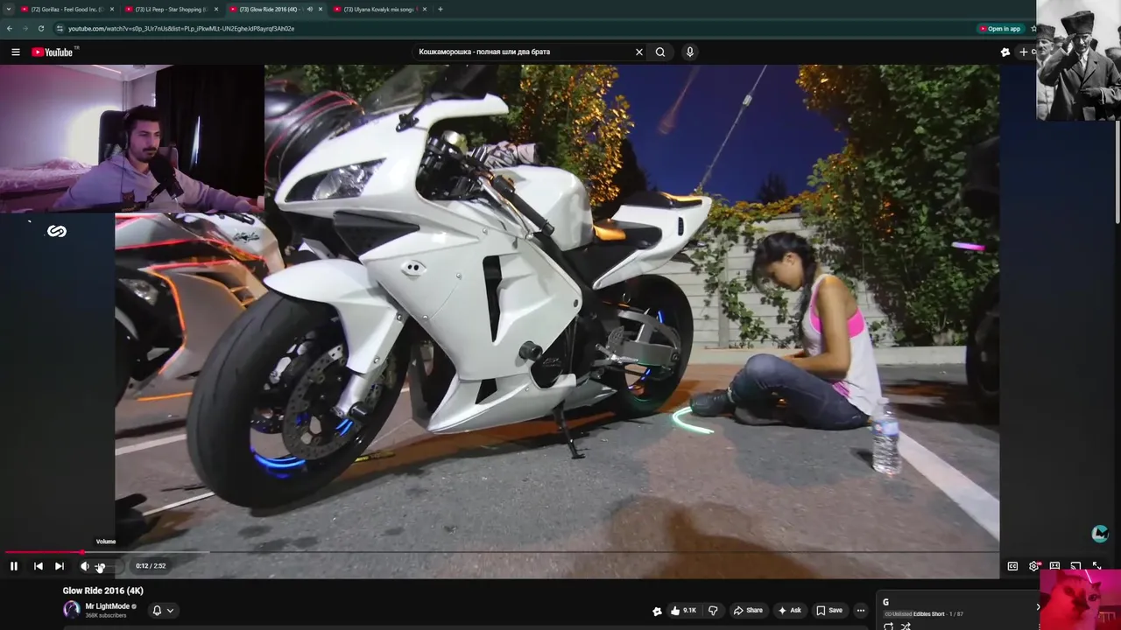Seek on the red video progress bar
Image resolution: width=1121 pixels, height=630 pixels.
point(44,552)
